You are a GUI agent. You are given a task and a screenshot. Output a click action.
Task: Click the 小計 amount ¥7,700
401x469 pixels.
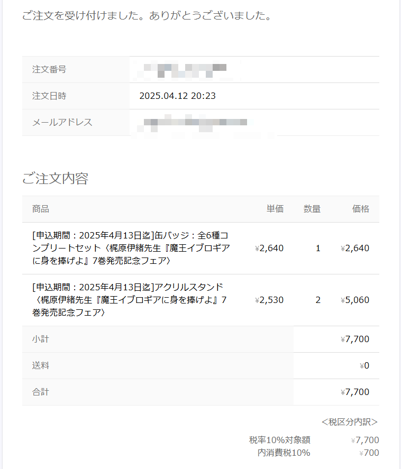[355, 339]
